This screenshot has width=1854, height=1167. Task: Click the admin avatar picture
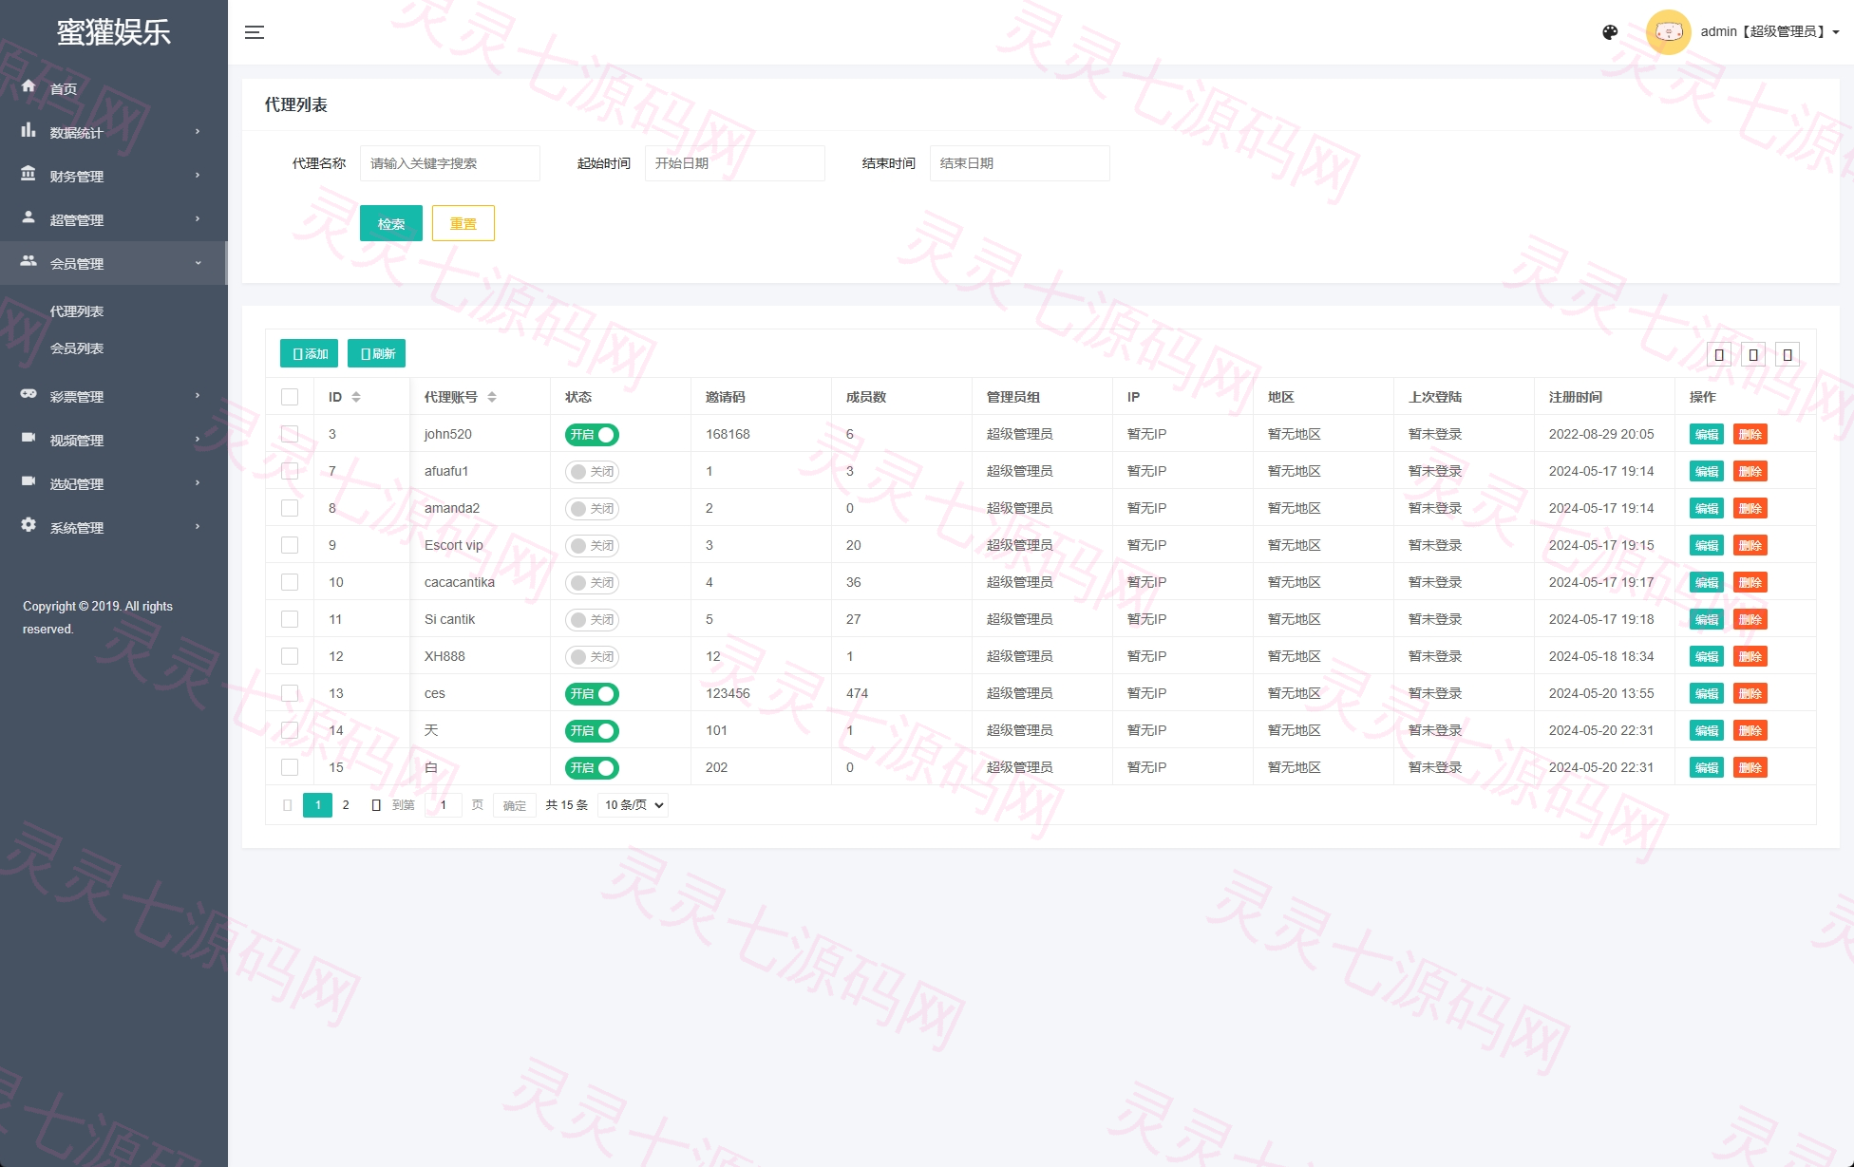coord(1668,32)
